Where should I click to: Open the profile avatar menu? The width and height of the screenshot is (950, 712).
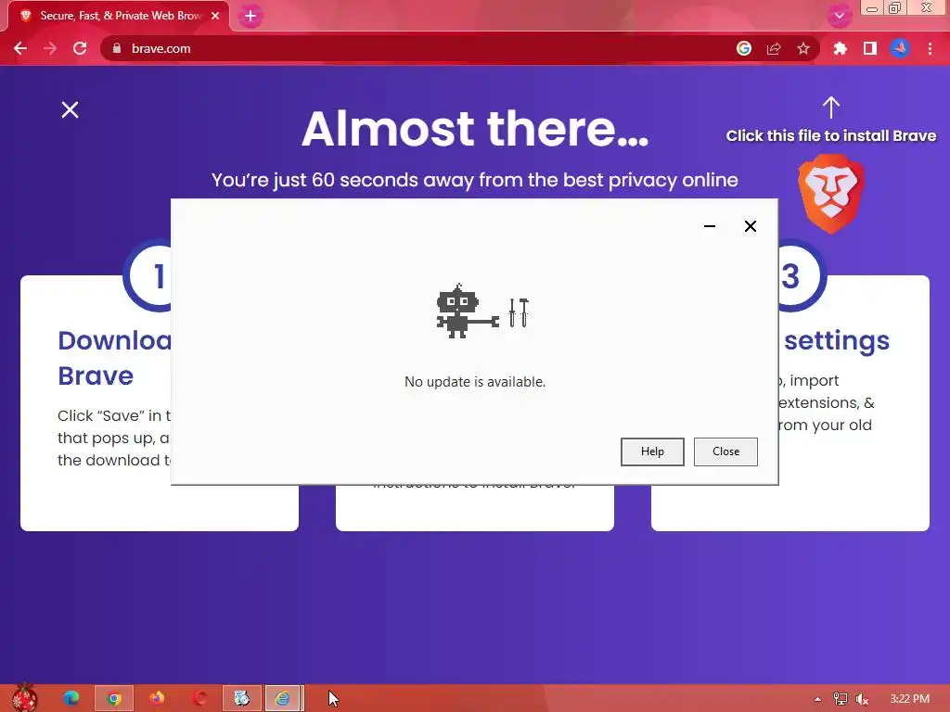coord(900,48)
